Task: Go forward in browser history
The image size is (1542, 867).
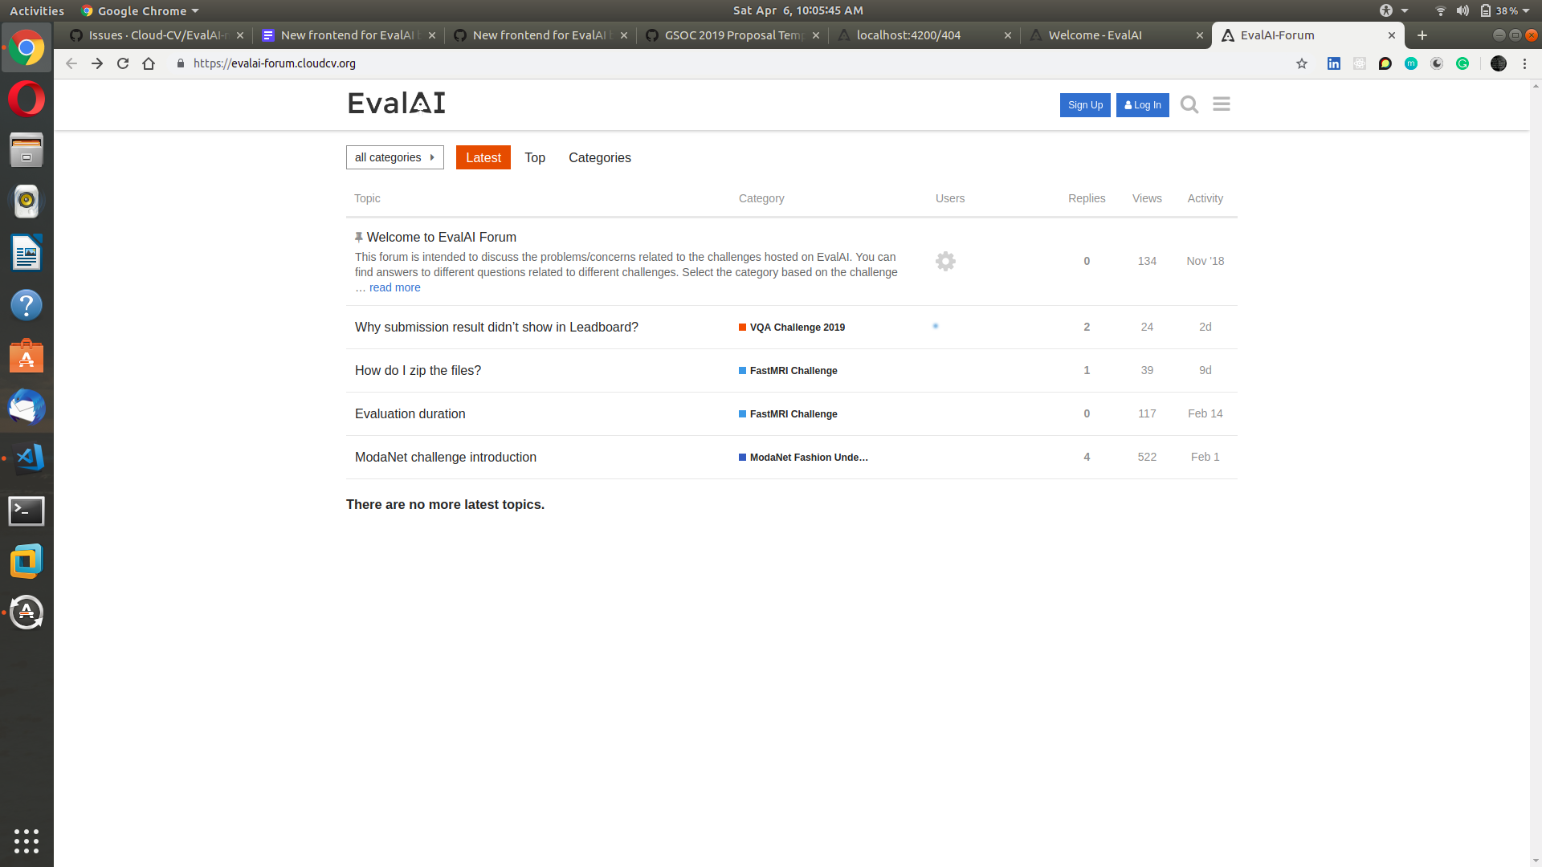Action: tap(97, 63)
